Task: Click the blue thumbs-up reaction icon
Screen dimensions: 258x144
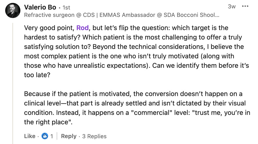Action: (45, 136)
